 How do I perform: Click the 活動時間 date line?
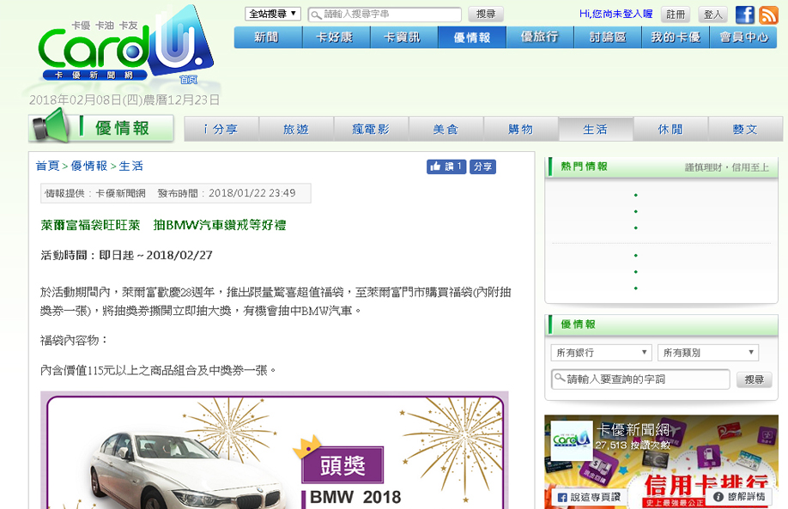pyautogui.click(x=127, y=255)
